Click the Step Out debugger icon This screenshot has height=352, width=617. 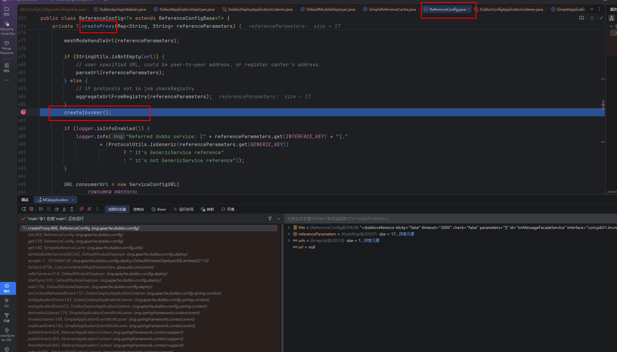coord(72,209)
